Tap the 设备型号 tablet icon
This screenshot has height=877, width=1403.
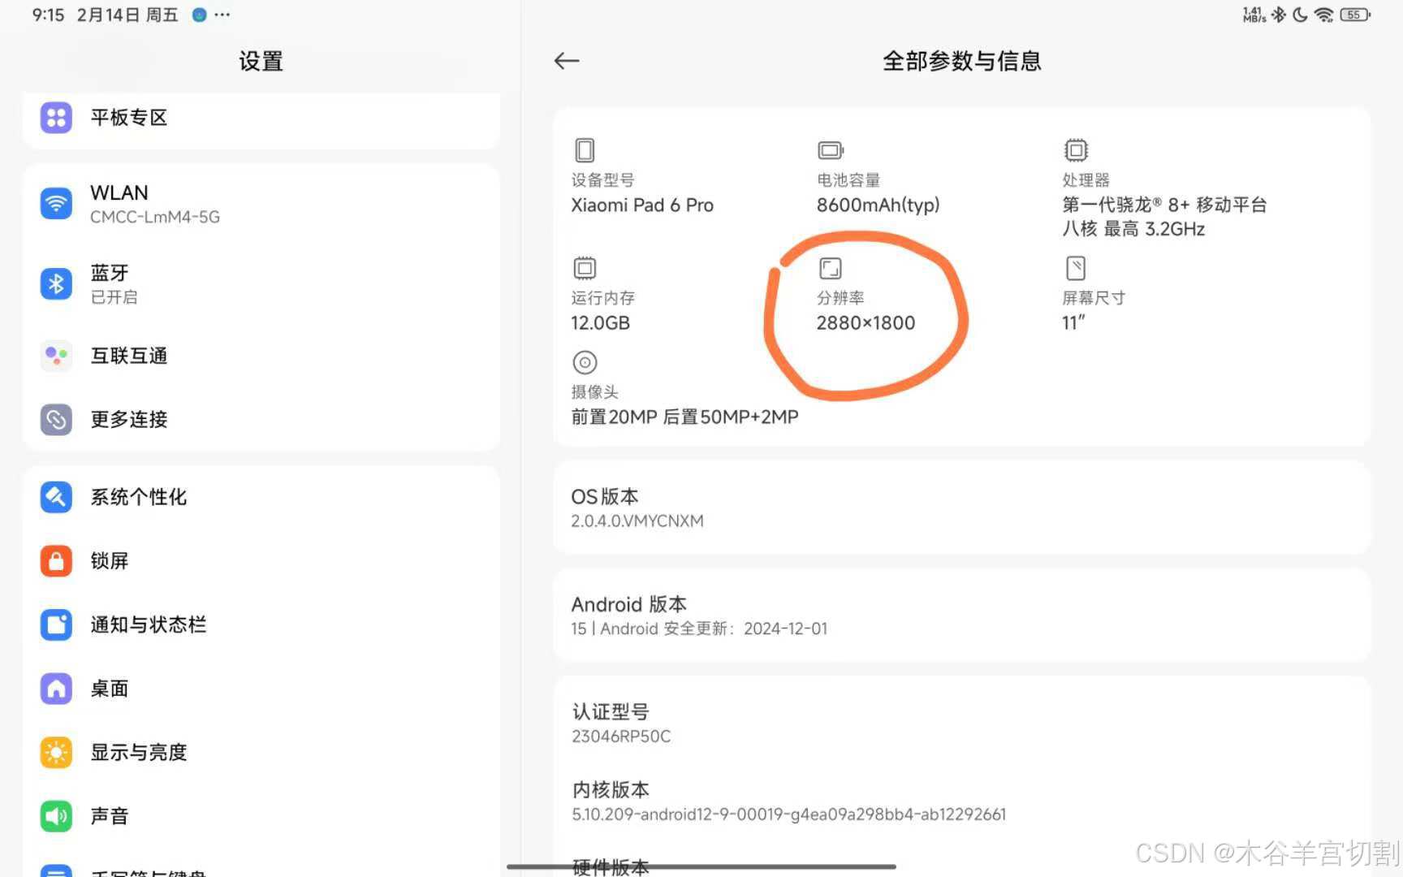pyautogui.click(x=585, y=150)
